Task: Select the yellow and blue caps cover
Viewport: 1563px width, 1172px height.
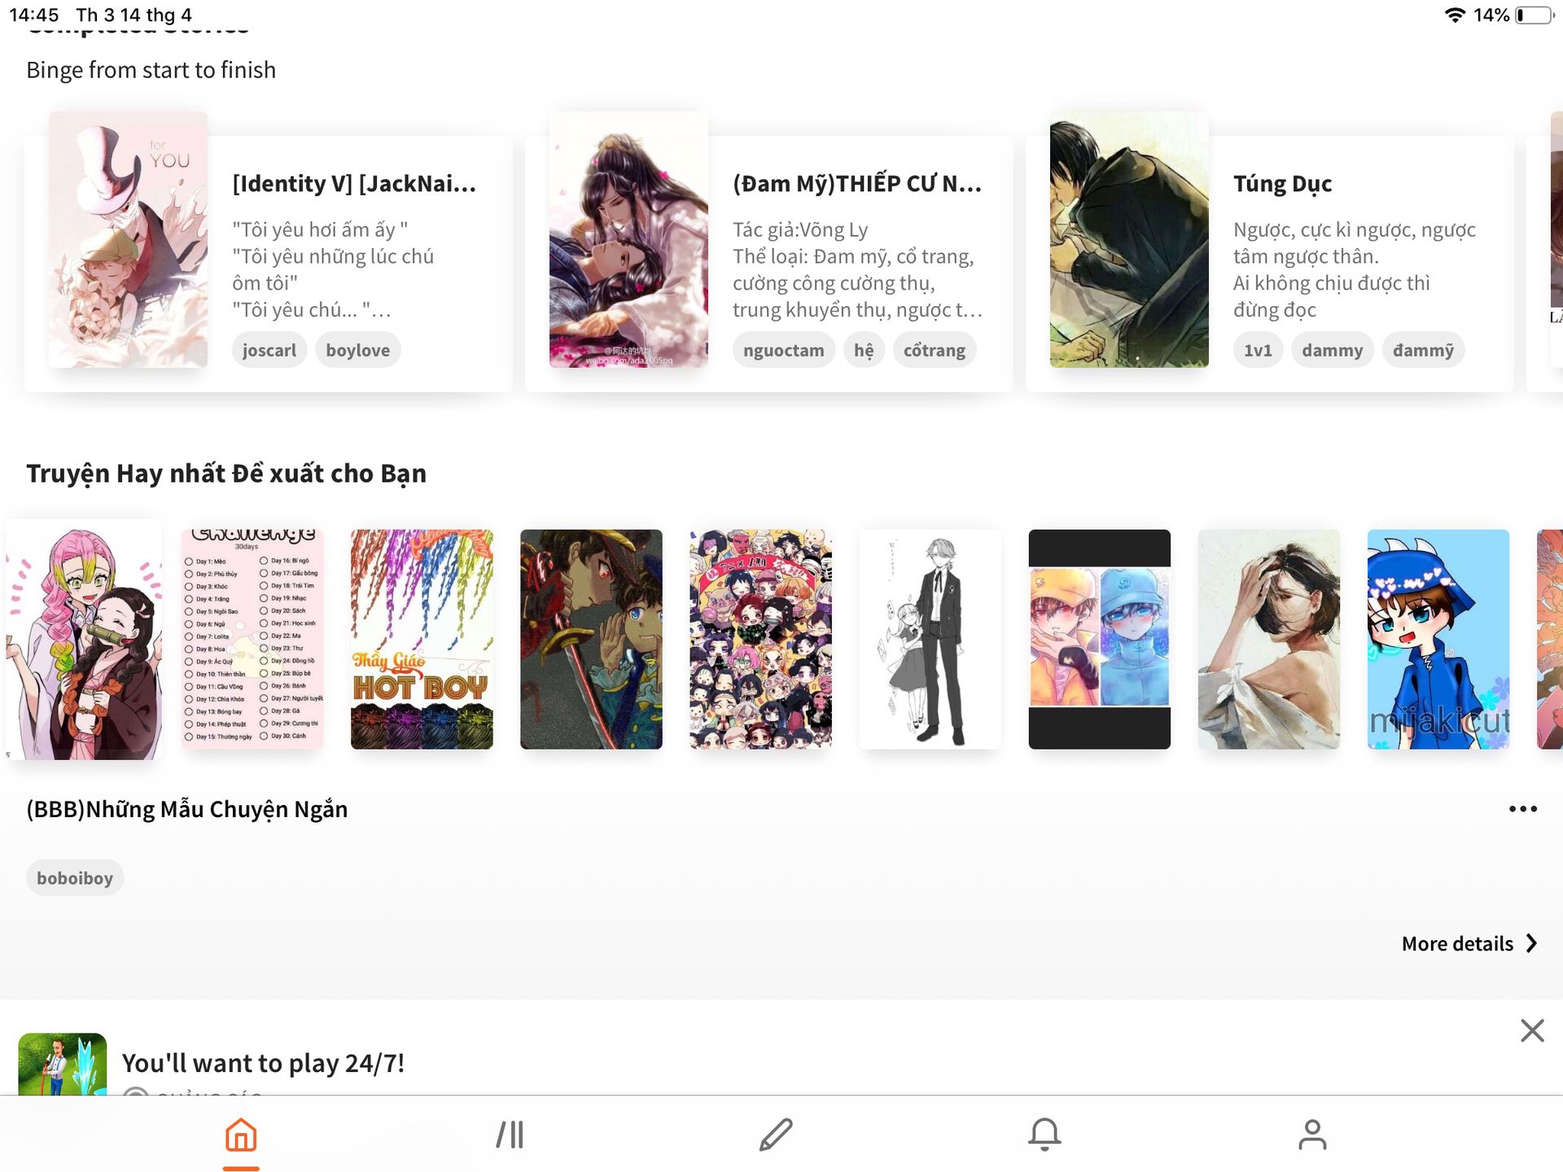Action: point(1099,640)
